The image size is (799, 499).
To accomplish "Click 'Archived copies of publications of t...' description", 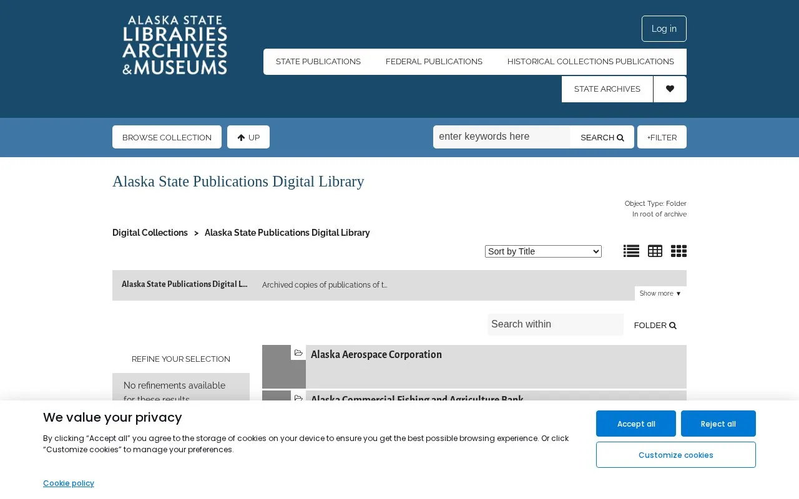I will [325, 285].
